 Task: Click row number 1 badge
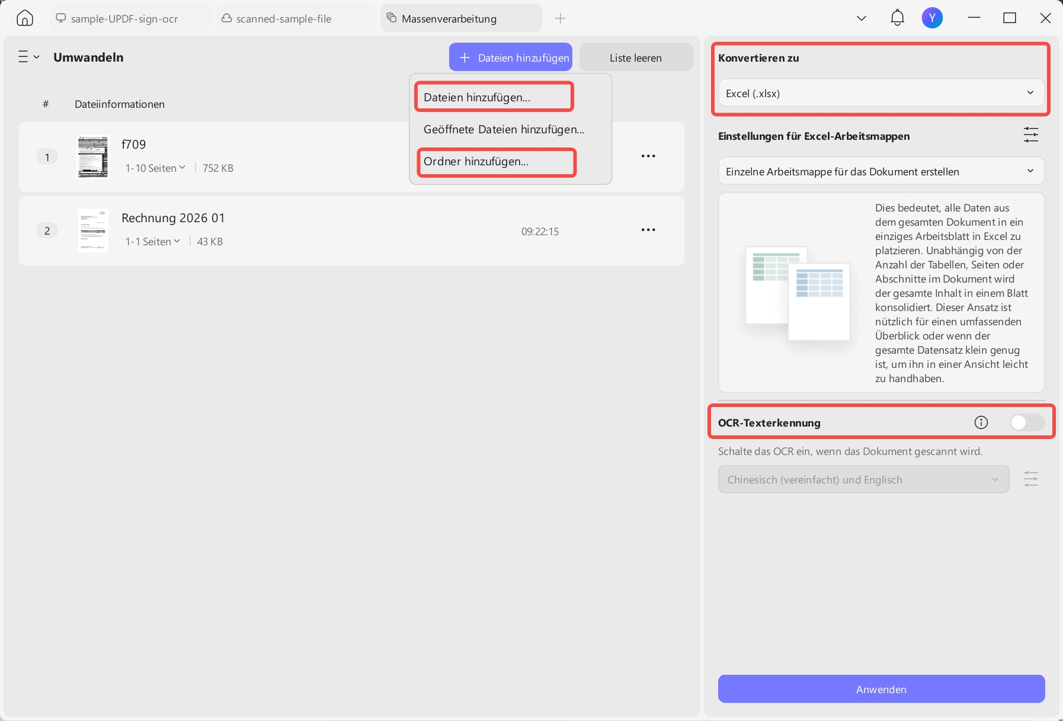47,157
